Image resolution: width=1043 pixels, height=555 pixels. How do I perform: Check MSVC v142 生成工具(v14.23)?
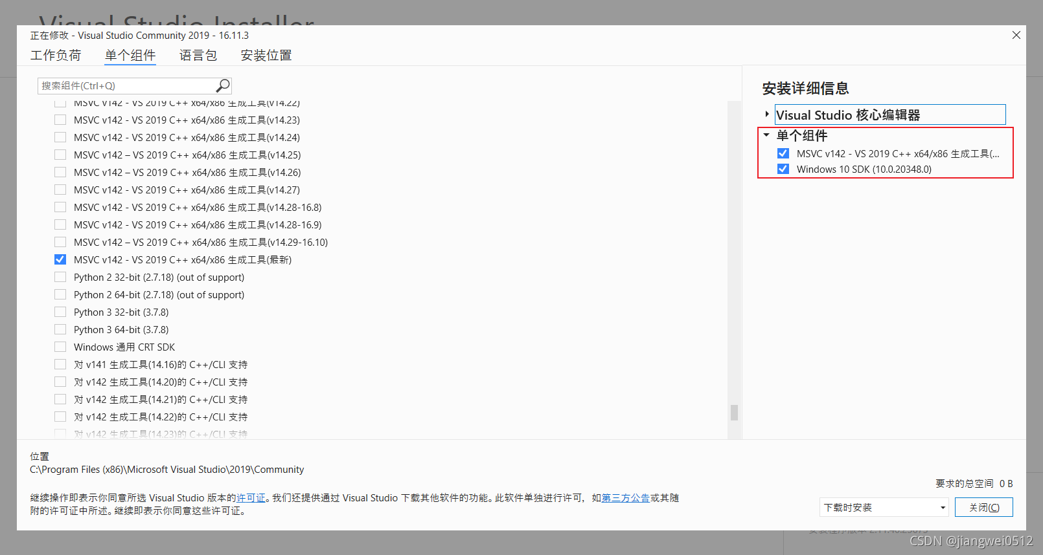60,120
